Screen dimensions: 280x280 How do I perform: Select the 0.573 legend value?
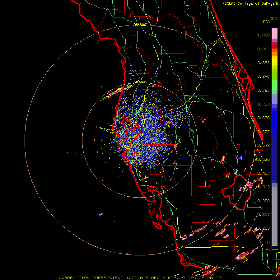tap(264, 146)
